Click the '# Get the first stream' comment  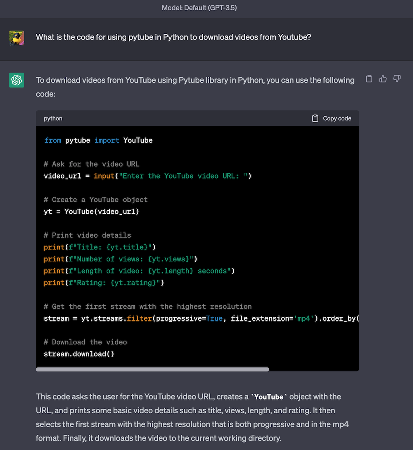(x=147, y=306)
